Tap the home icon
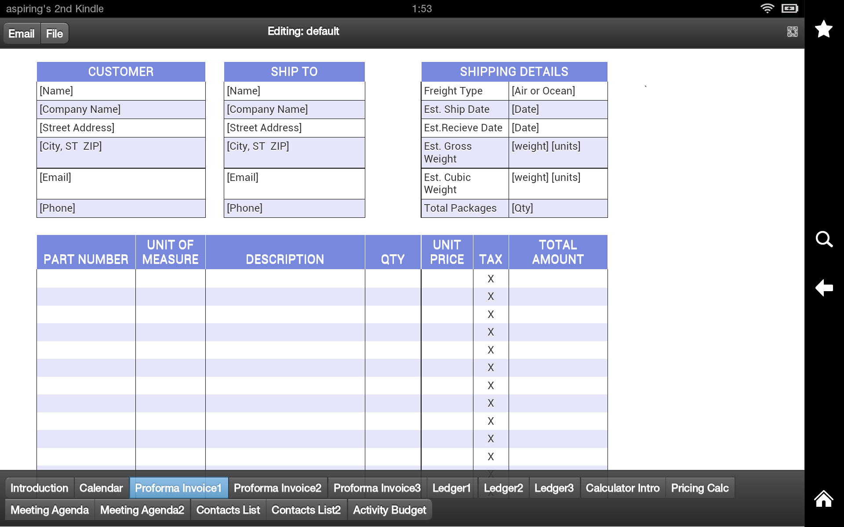Image resolution: width=844 pixels, height=527 pixels. 823,499
